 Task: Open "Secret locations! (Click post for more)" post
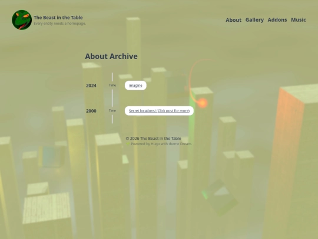pyautogui.click(x=159, y=111)
